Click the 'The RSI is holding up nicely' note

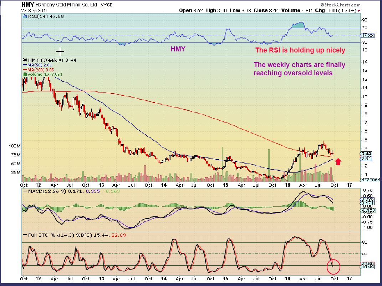pyautogui.click(x=300, y=50)
